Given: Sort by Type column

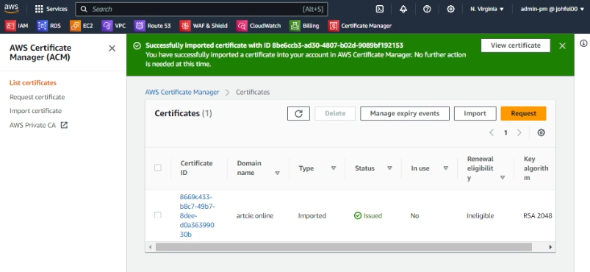Looking at the screenshot, I should coord(334,168).
